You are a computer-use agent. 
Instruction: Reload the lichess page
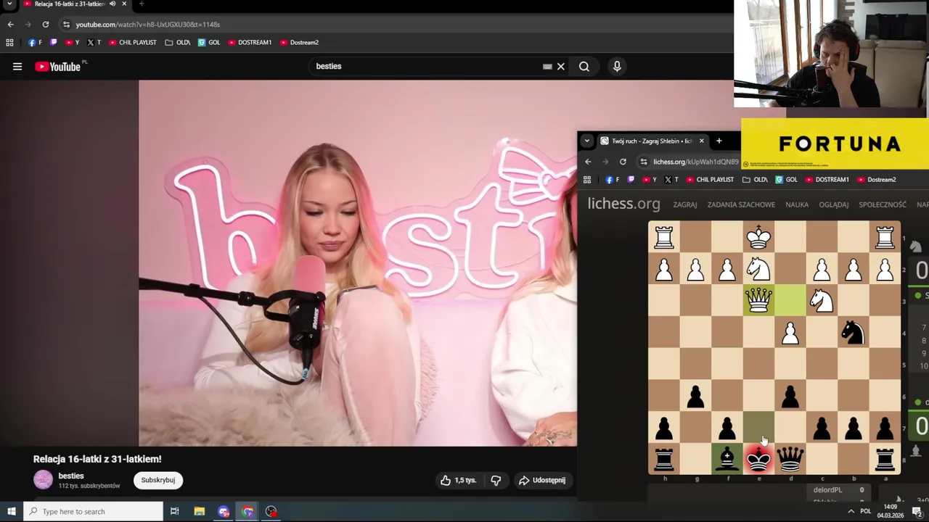click(623, 162)
